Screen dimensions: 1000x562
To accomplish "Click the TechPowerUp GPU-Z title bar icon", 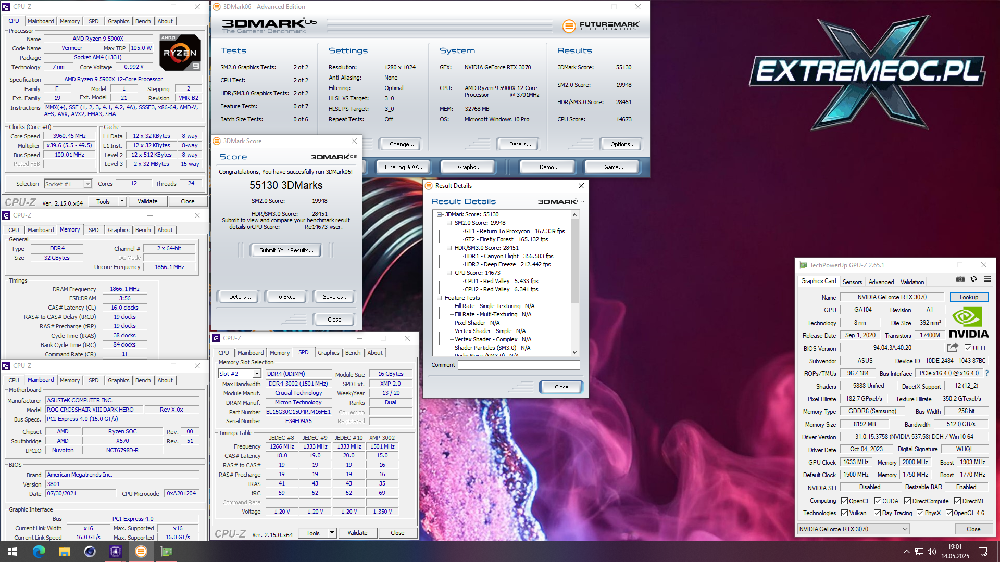I will point(803,265).
